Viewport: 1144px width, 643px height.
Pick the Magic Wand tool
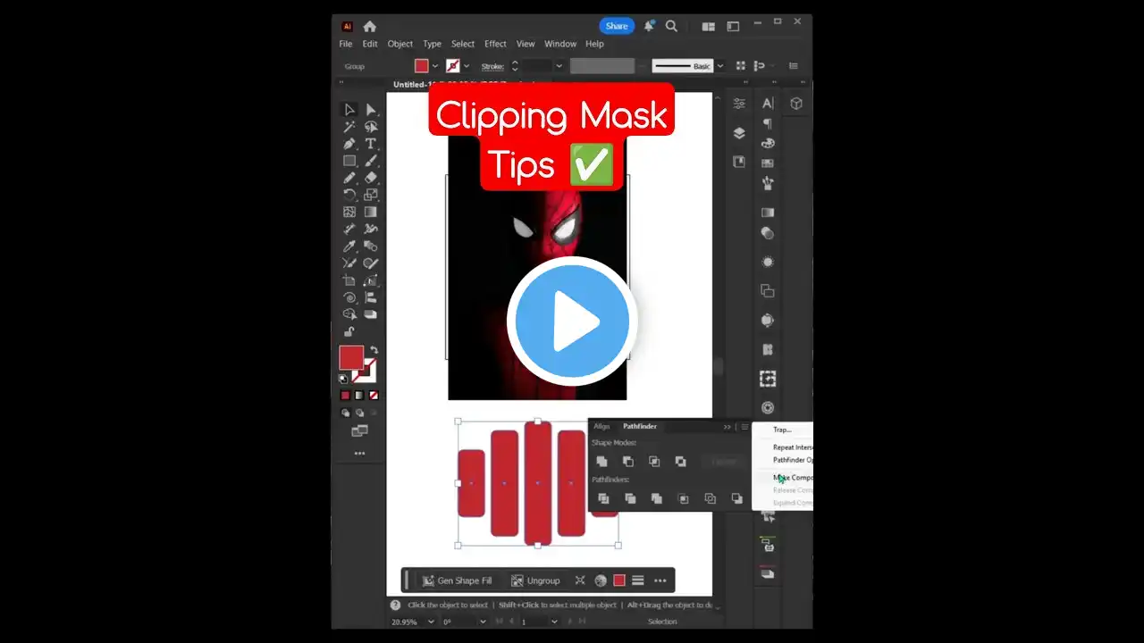tap(349, 127)
